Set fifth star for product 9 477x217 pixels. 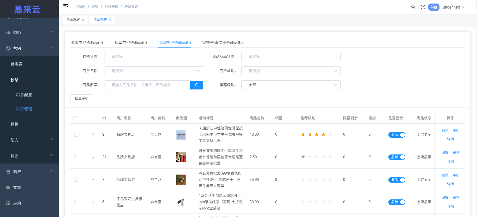click(330, 134)
